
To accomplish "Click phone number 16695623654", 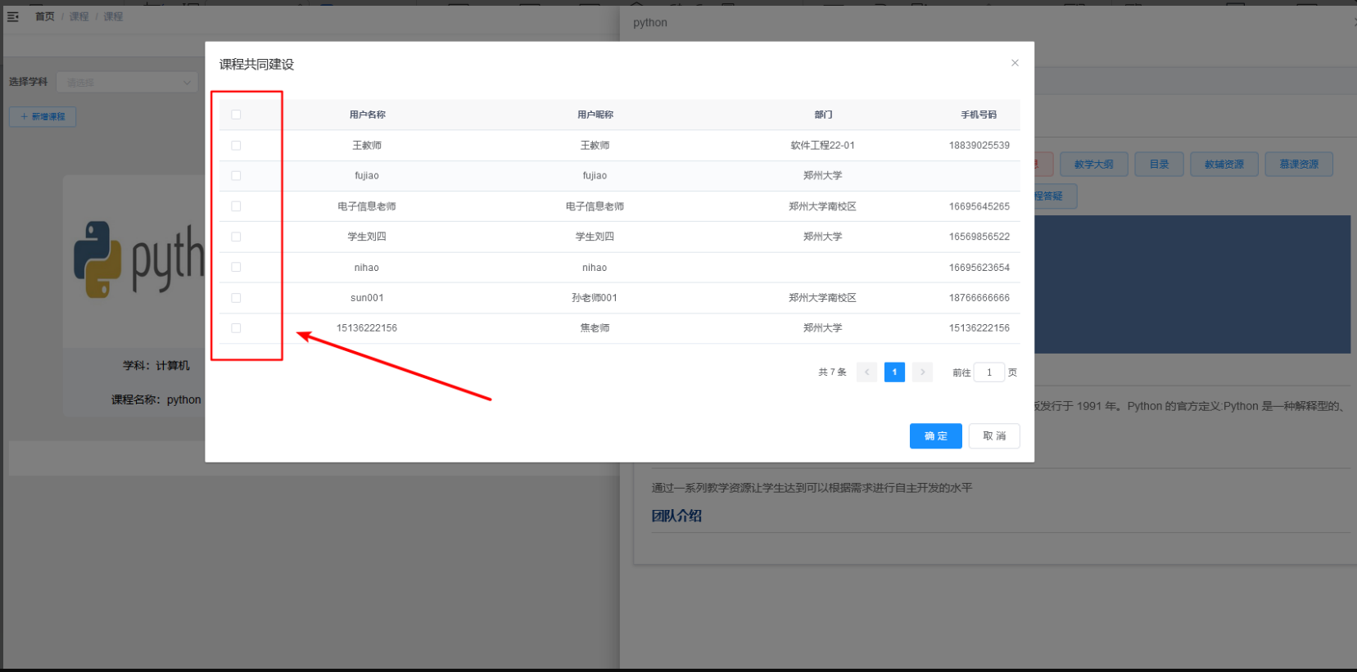I will (x=979, y=268).
